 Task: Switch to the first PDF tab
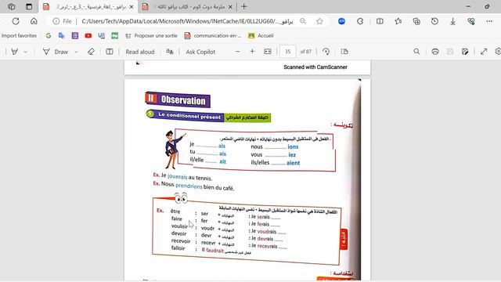(x=88, y=7)
